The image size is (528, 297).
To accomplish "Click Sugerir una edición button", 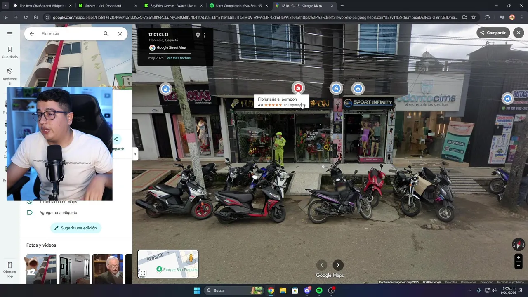I will pos(76,228).
